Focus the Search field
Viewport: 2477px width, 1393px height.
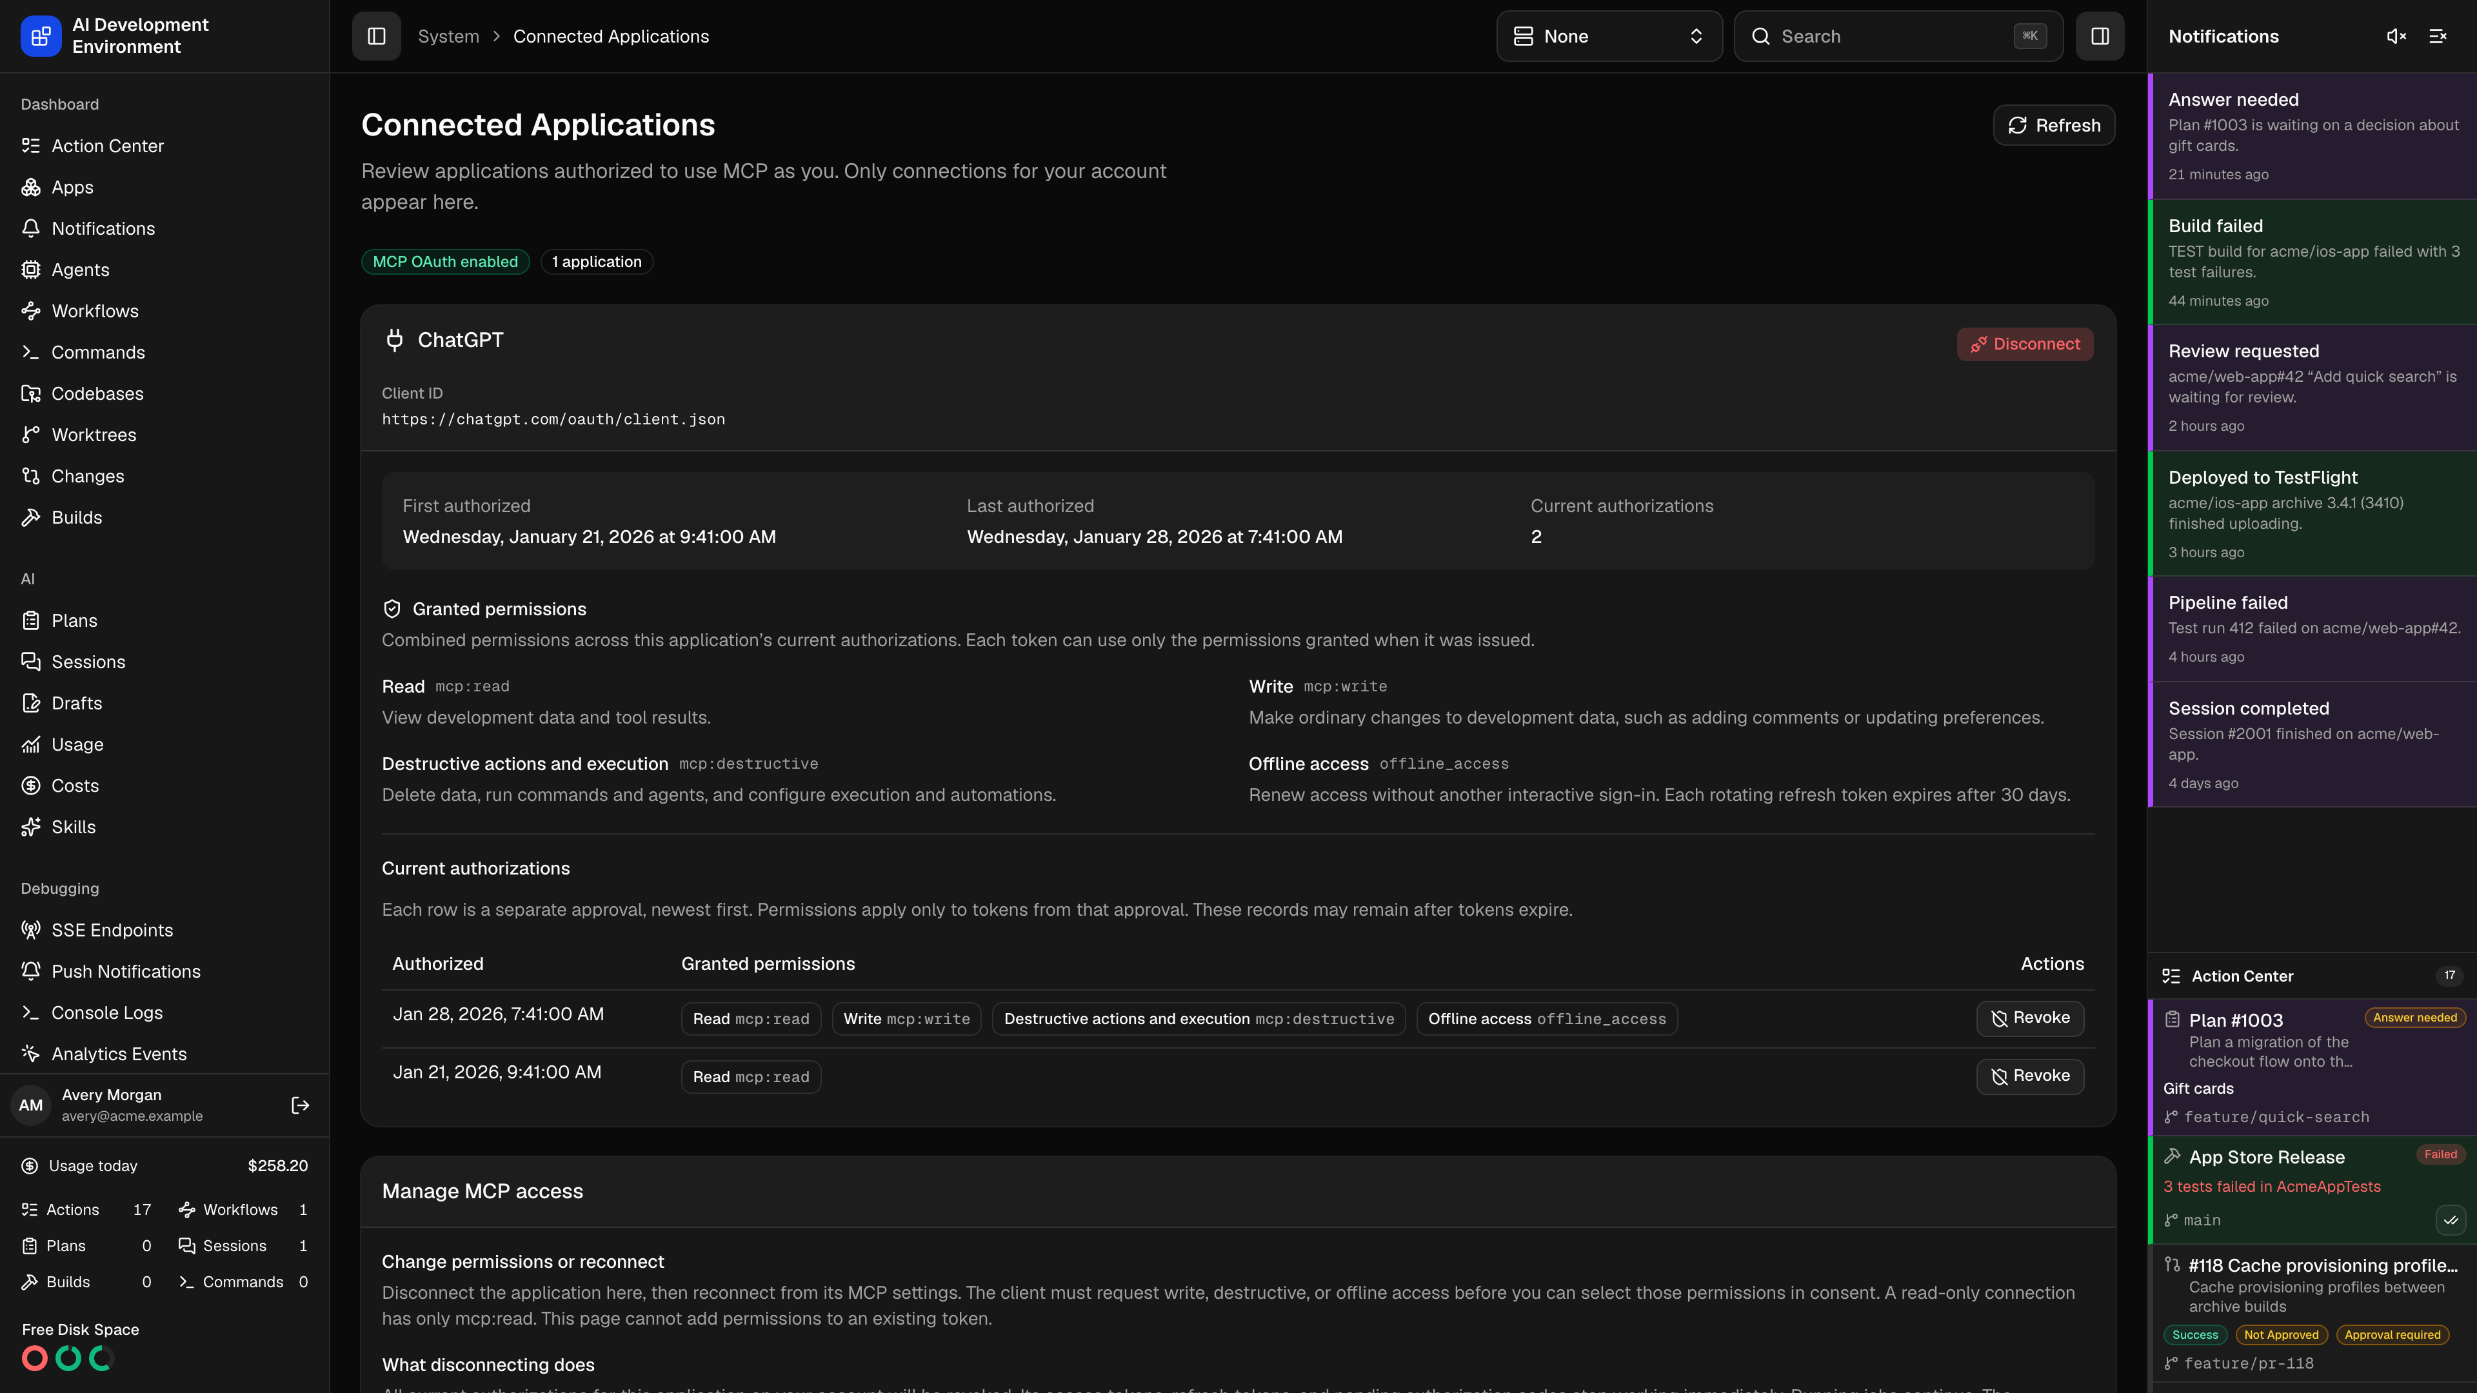[1898, 35]
